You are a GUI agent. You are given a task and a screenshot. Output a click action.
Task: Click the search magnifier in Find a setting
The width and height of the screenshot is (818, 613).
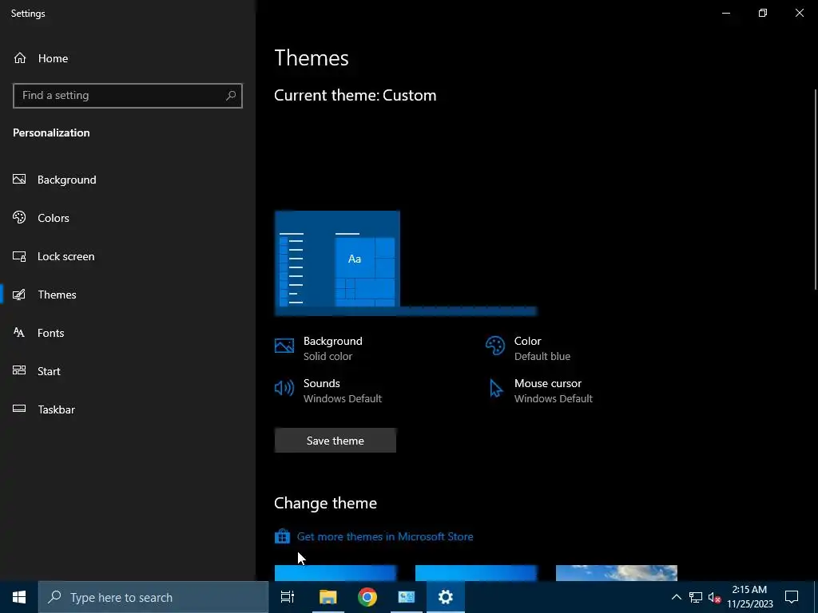231,96
